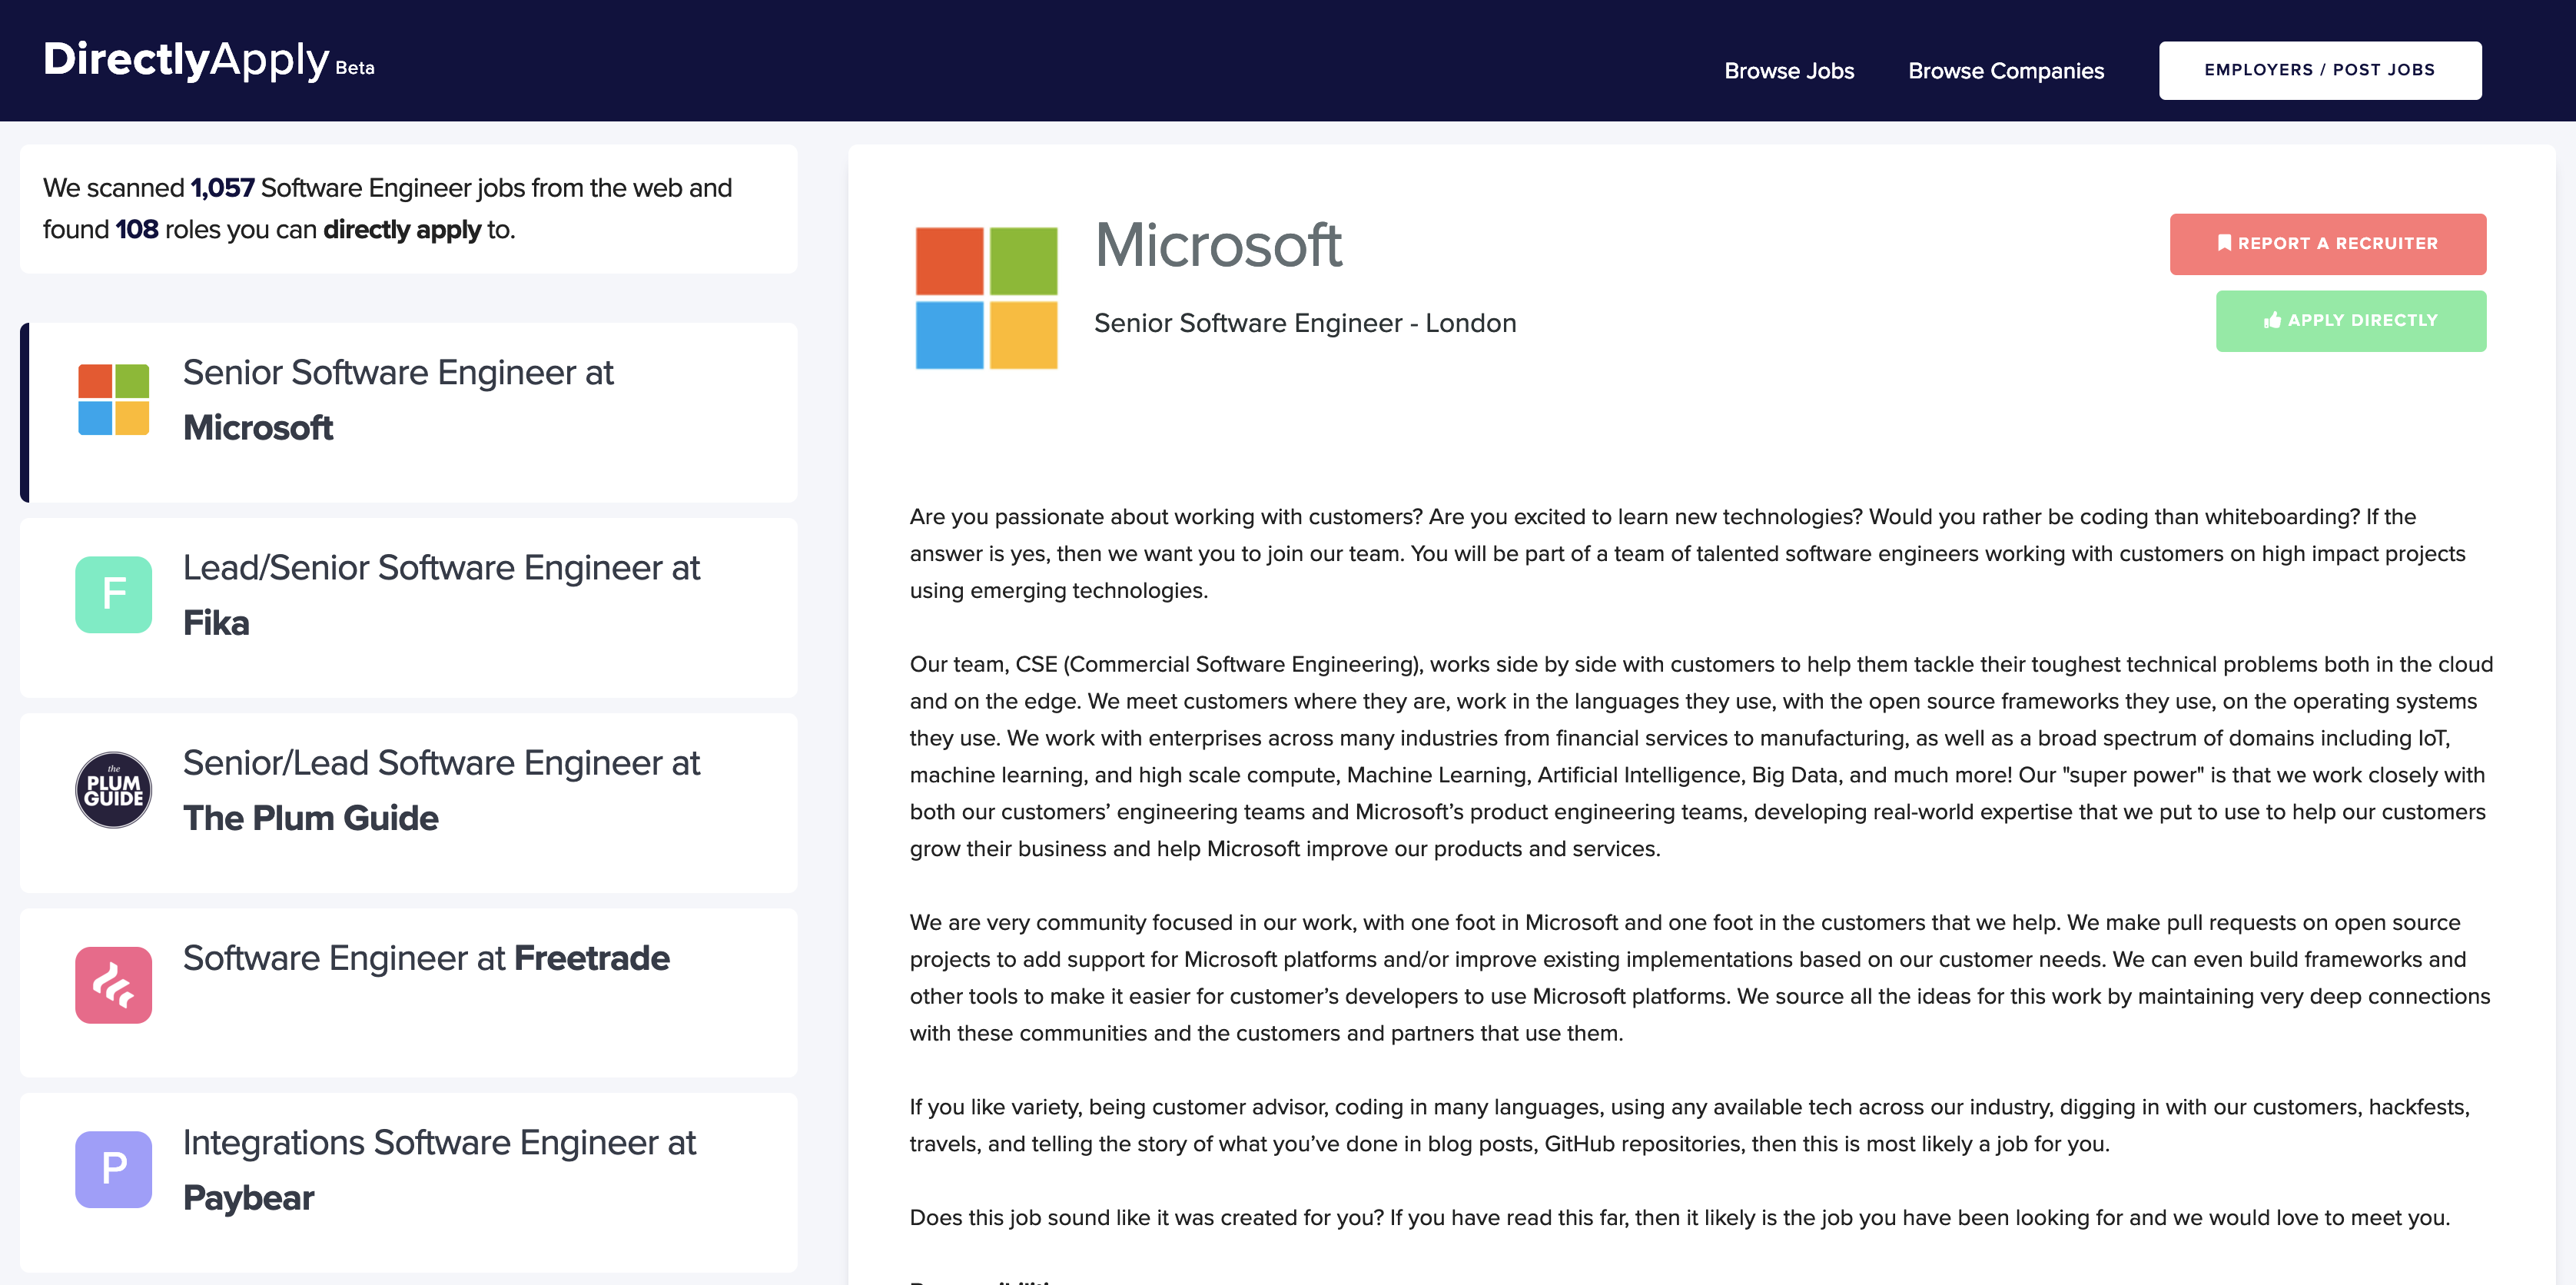Click bookmark icon on Report a Recruiter
This screenshot has width=2576, height=1285.
pos(2223,243)
